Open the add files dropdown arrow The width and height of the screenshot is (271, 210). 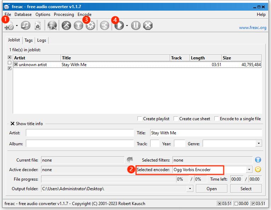17,26
